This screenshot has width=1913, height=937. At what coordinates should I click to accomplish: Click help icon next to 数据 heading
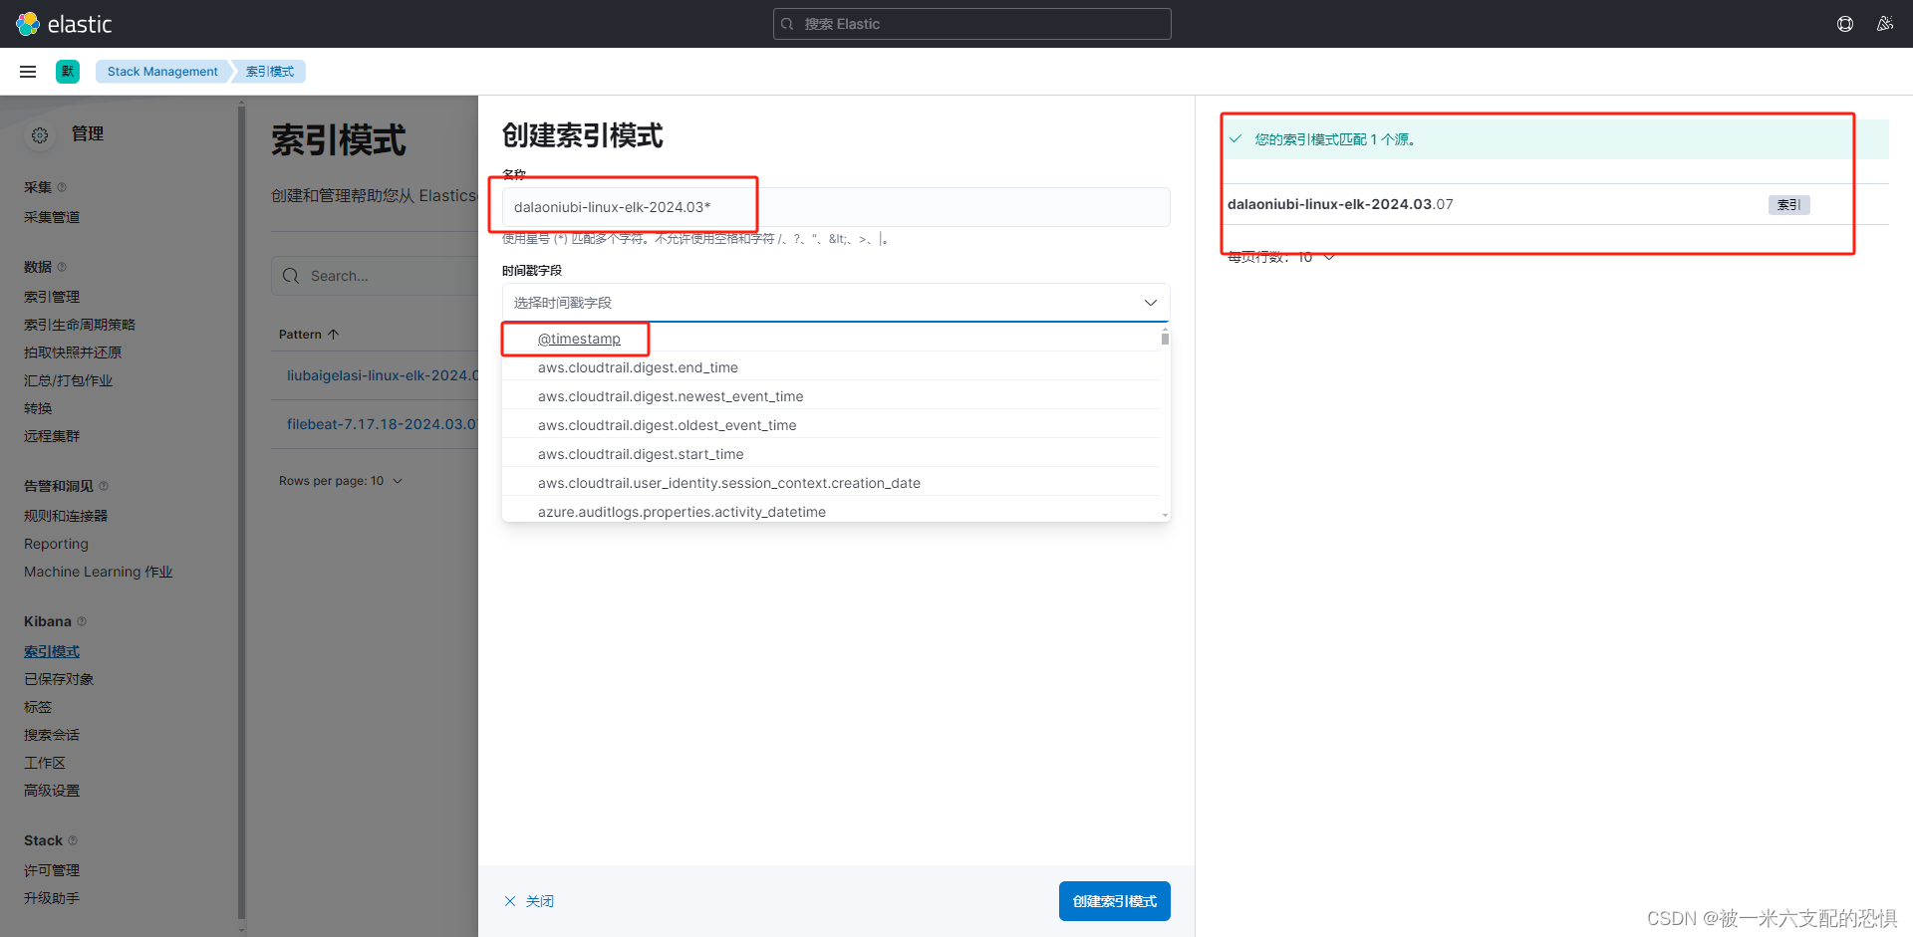pos(62,267)
